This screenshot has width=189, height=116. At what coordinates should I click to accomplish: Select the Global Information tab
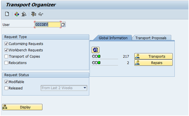coord(113,38)
